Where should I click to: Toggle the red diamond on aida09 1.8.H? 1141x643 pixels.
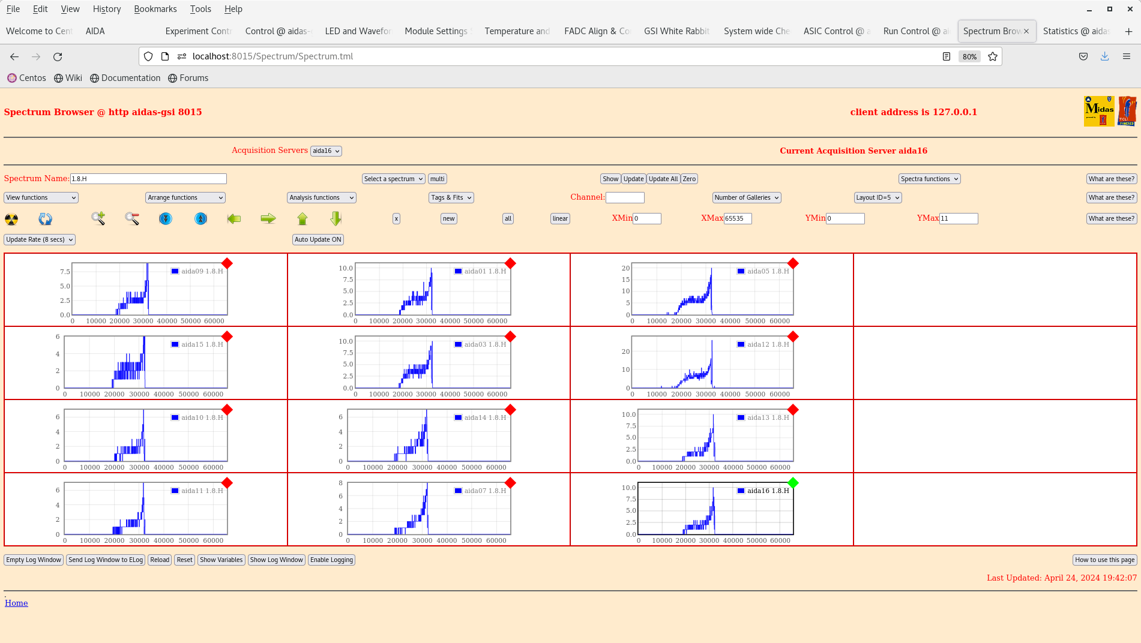[227, 263]
